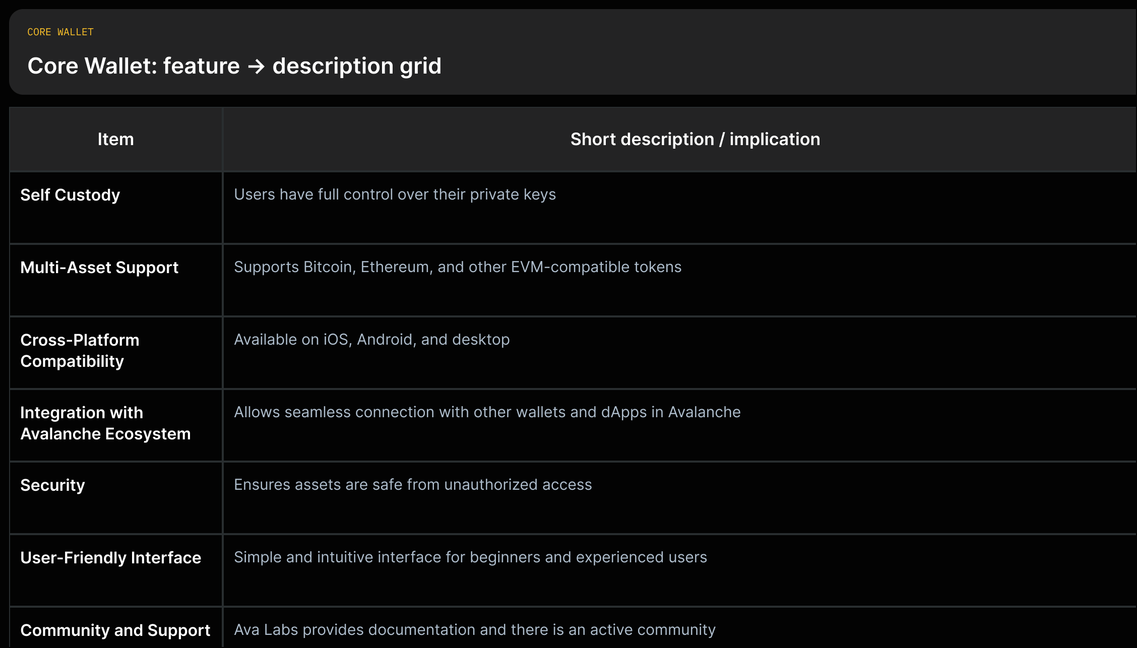Click 'Available on iOS, Android, and desktop'
Viewport: 1137px width, 648px height.
(372, 340)
